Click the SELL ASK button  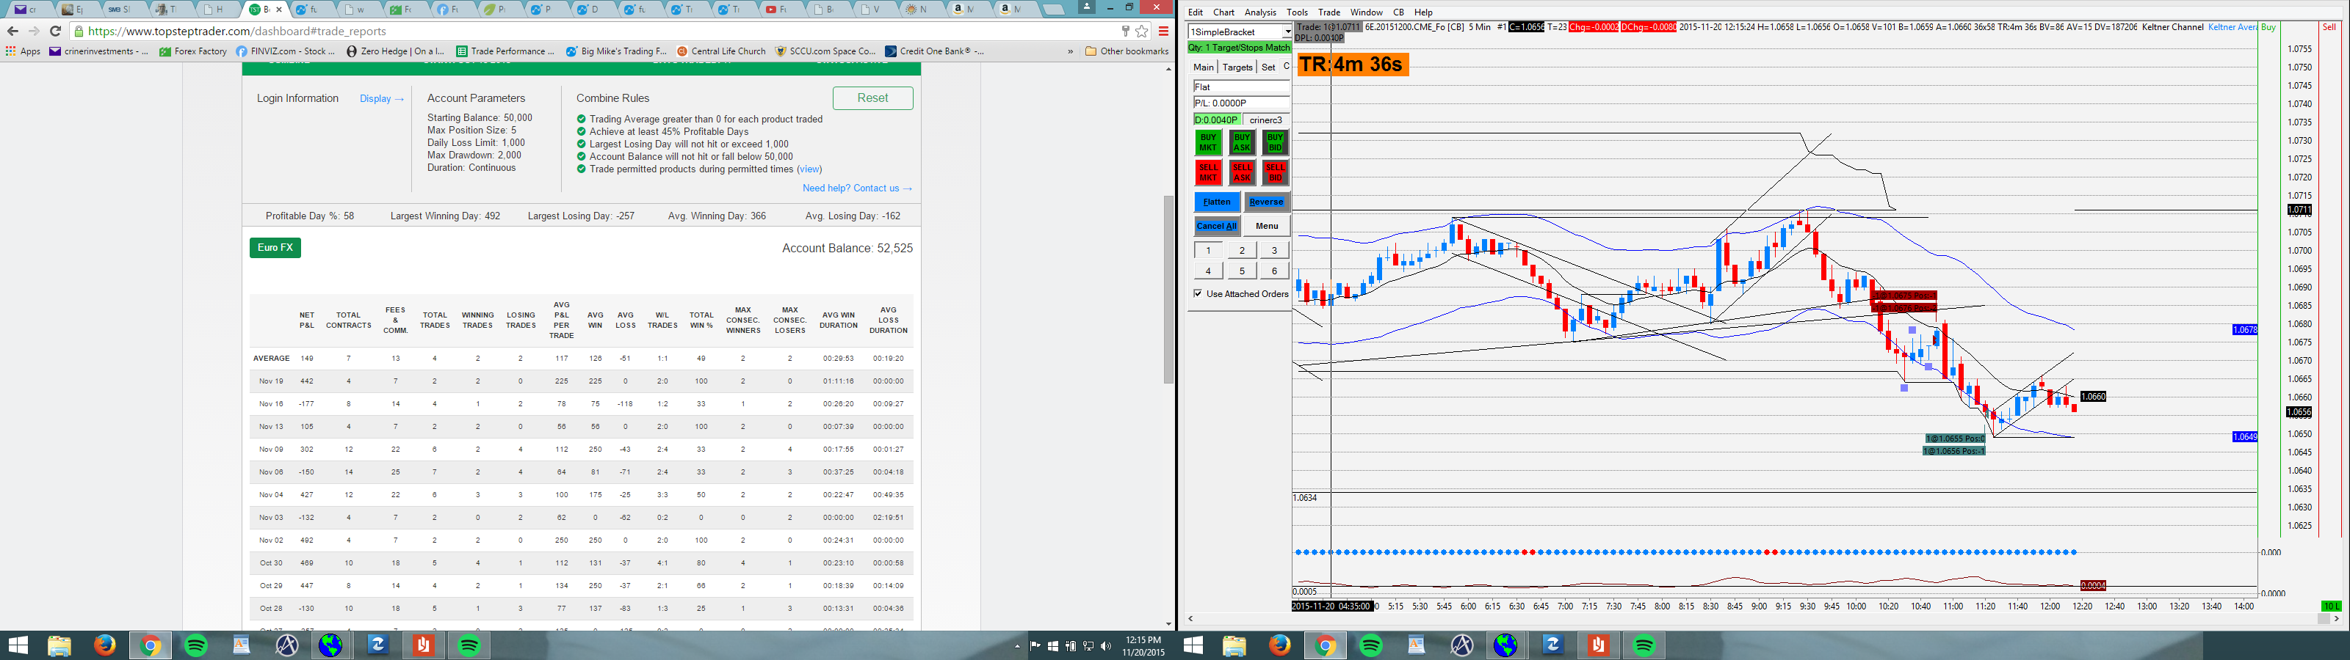(x=1242, y=172)
